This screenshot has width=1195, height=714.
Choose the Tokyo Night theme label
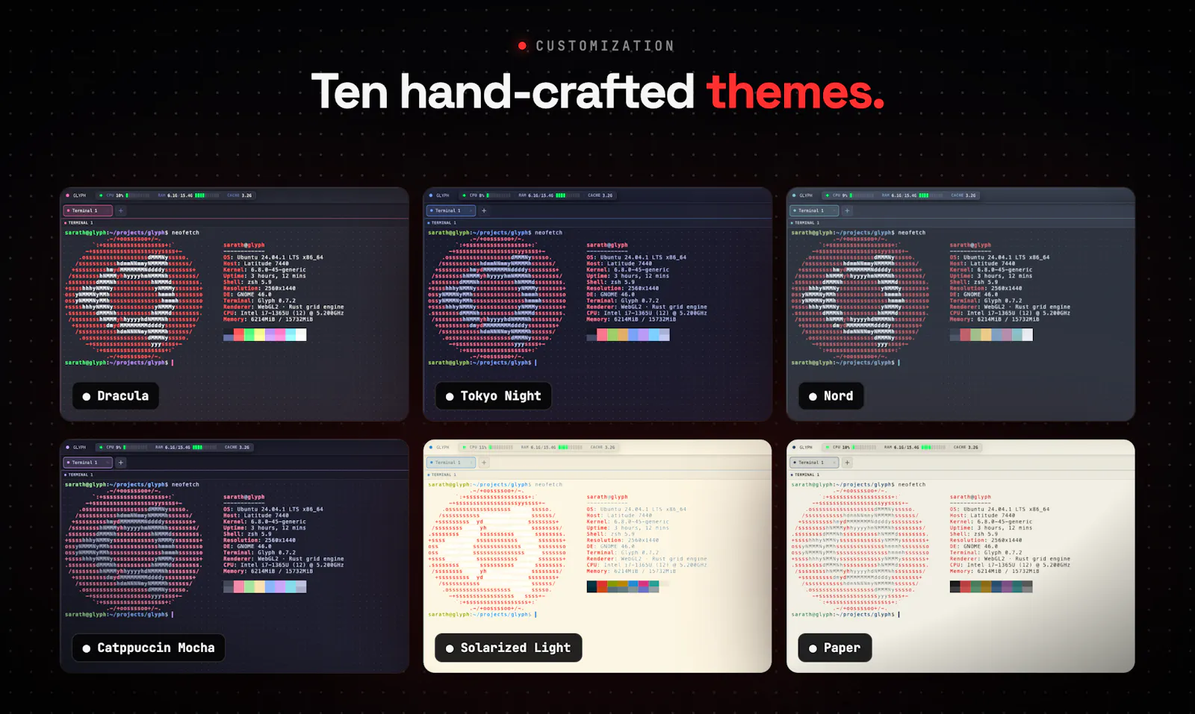[494, 396]
